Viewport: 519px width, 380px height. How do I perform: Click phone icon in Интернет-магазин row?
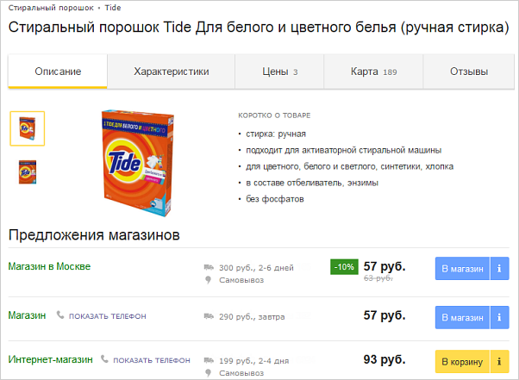point(104,358)
